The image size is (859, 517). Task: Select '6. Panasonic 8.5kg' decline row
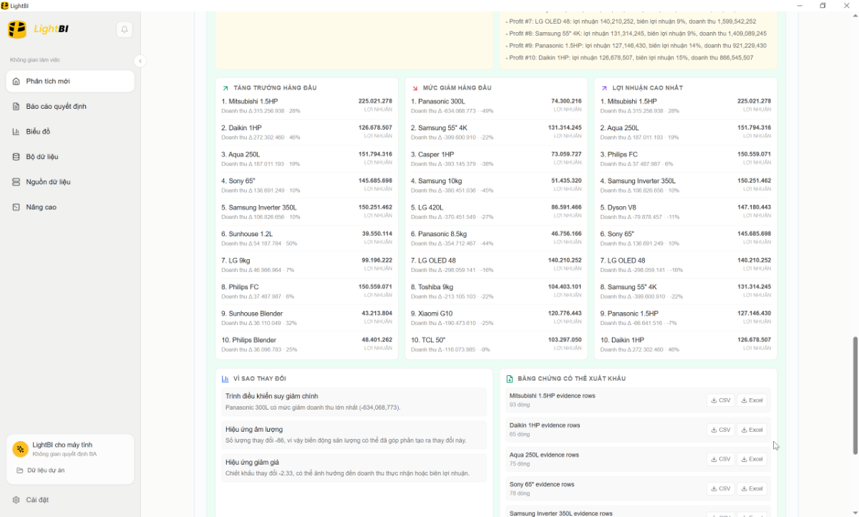[496, 238]
